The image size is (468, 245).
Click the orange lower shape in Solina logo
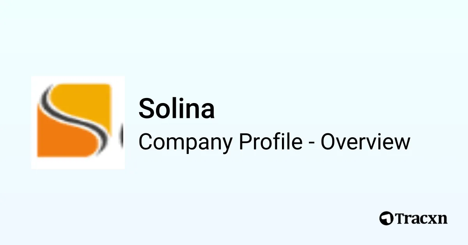pyautogui.click(x=62, y=138)
